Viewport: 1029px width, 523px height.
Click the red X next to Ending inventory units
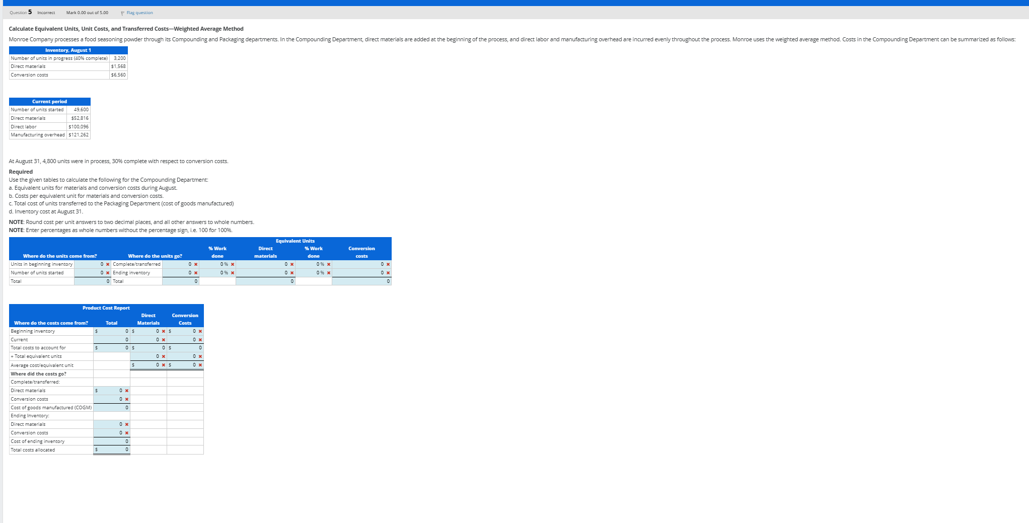[196, 272]
